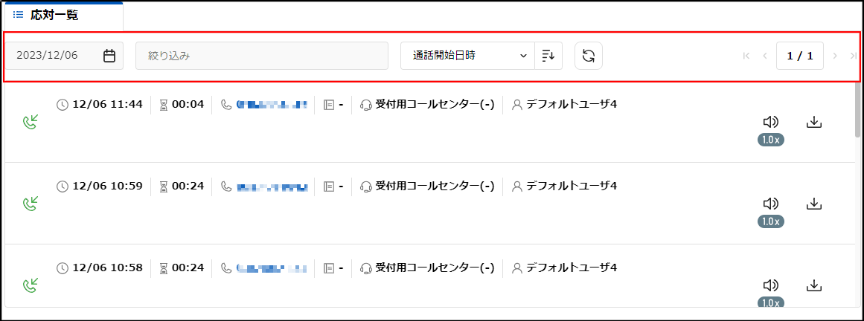Click the vertical scrollbar of the list
Image resolution: width=864 pixels, height=321 pixels.
[857, 110]
